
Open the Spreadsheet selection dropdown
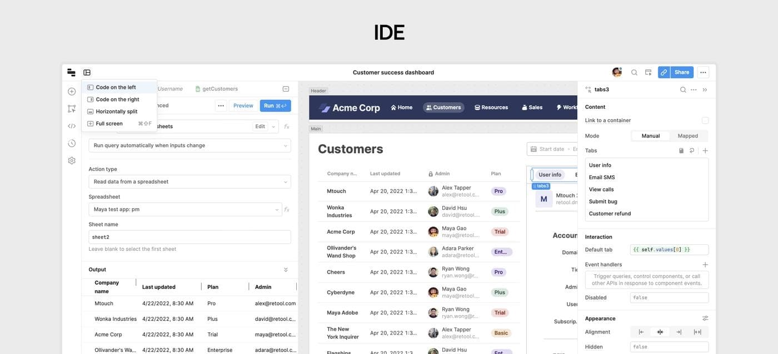[185, 210]
